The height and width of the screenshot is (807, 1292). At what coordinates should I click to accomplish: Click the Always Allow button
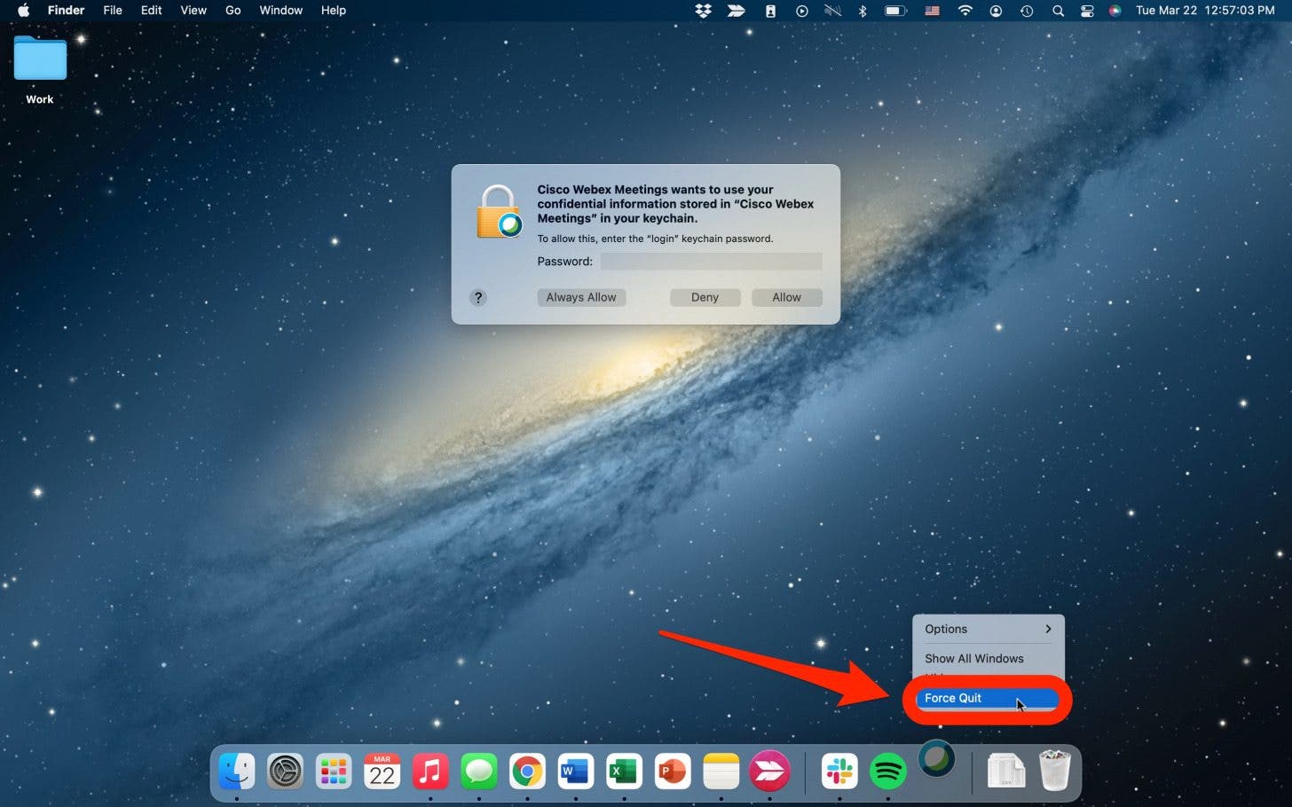tap(581, 297)
